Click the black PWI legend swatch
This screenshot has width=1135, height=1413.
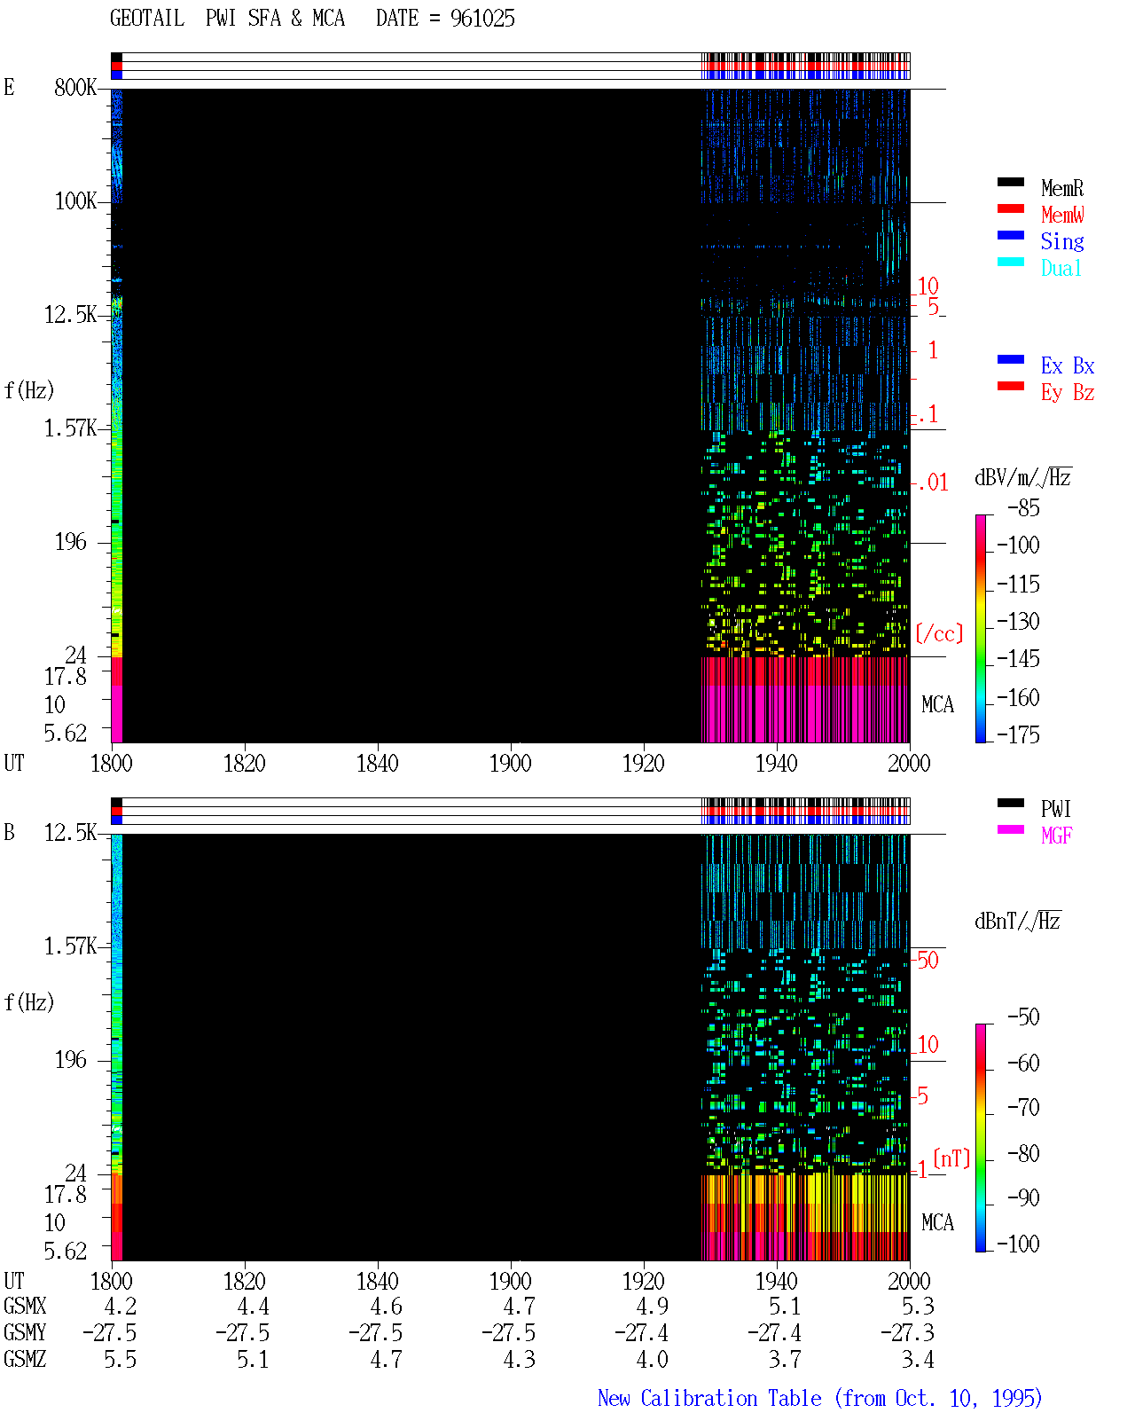(1011, 803)
